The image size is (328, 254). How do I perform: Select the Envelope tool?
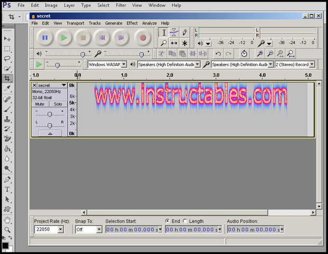(x=174, y=32)
